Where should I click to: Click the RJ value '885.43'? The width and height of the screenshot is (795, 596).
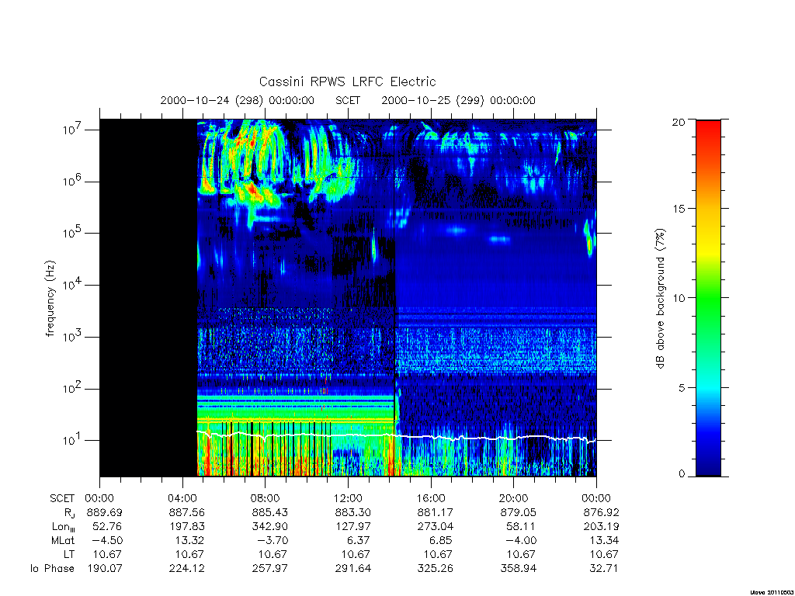270,512
